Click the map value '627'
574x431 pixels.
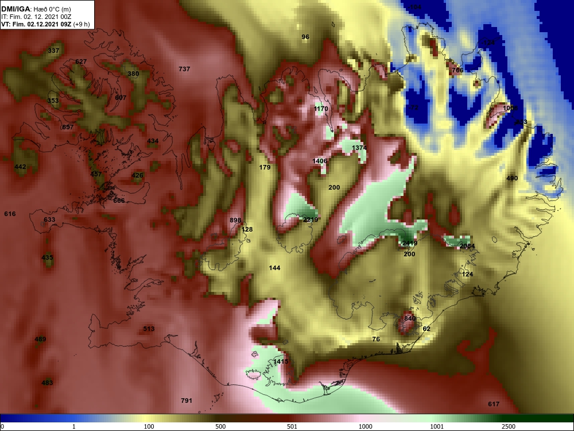click(x=81, y=61)
